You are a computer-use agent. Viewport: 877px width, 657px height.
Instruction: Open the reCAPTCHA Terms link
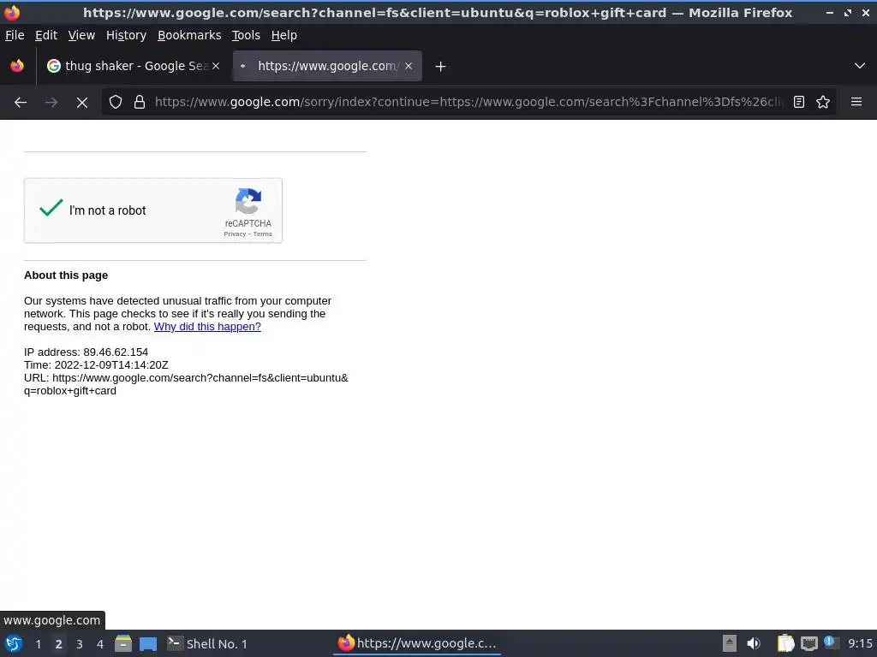click(x=262, y=234)
